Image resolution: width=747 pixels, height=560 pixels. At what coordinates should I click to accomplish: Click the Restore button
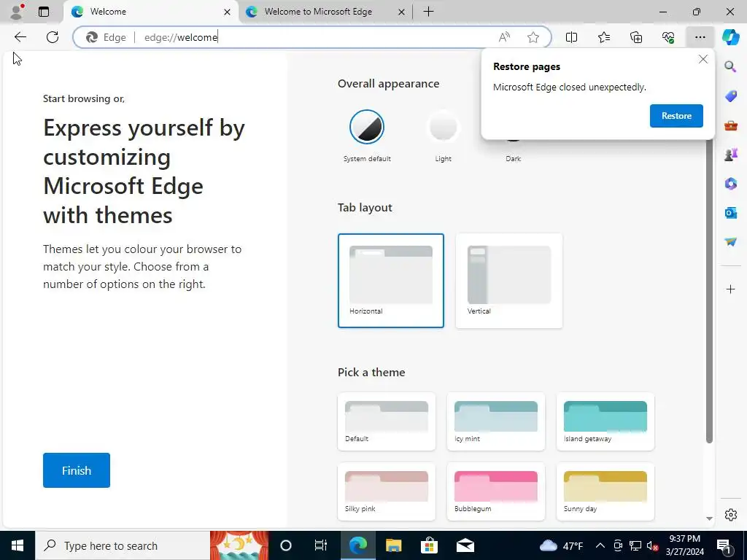point(676,116)
